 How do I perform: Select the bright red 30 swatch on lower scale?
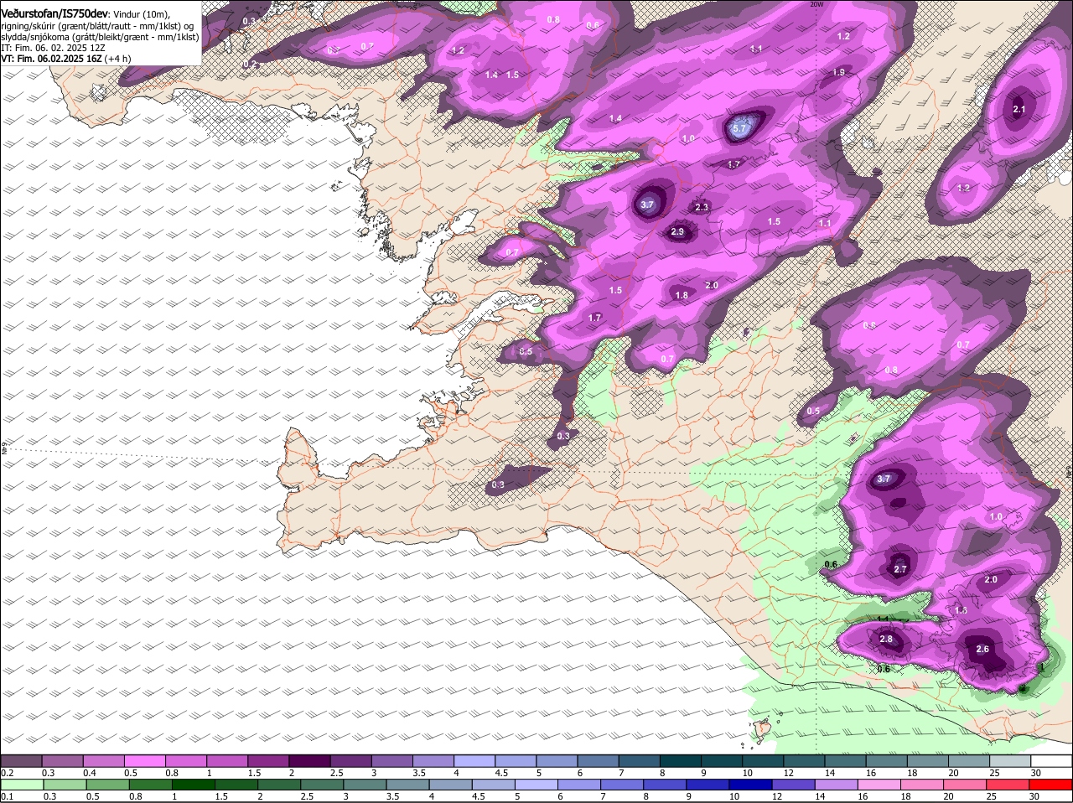(1052, 785)
